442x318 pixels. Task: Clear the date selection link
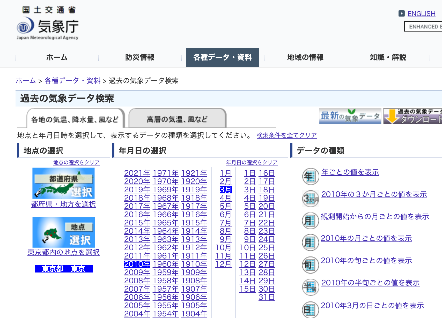coord(252,162)
